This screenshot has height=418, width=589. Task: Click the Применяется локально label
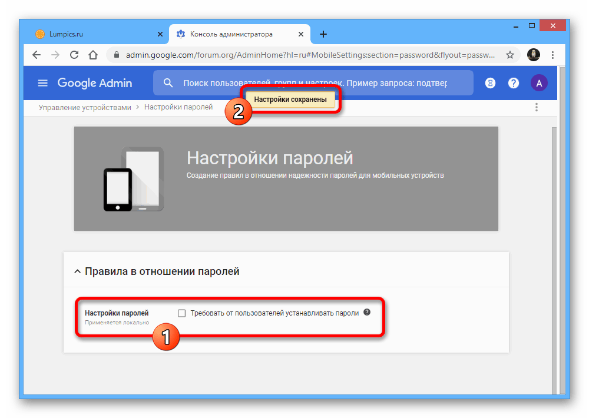(x=117, y=322)
